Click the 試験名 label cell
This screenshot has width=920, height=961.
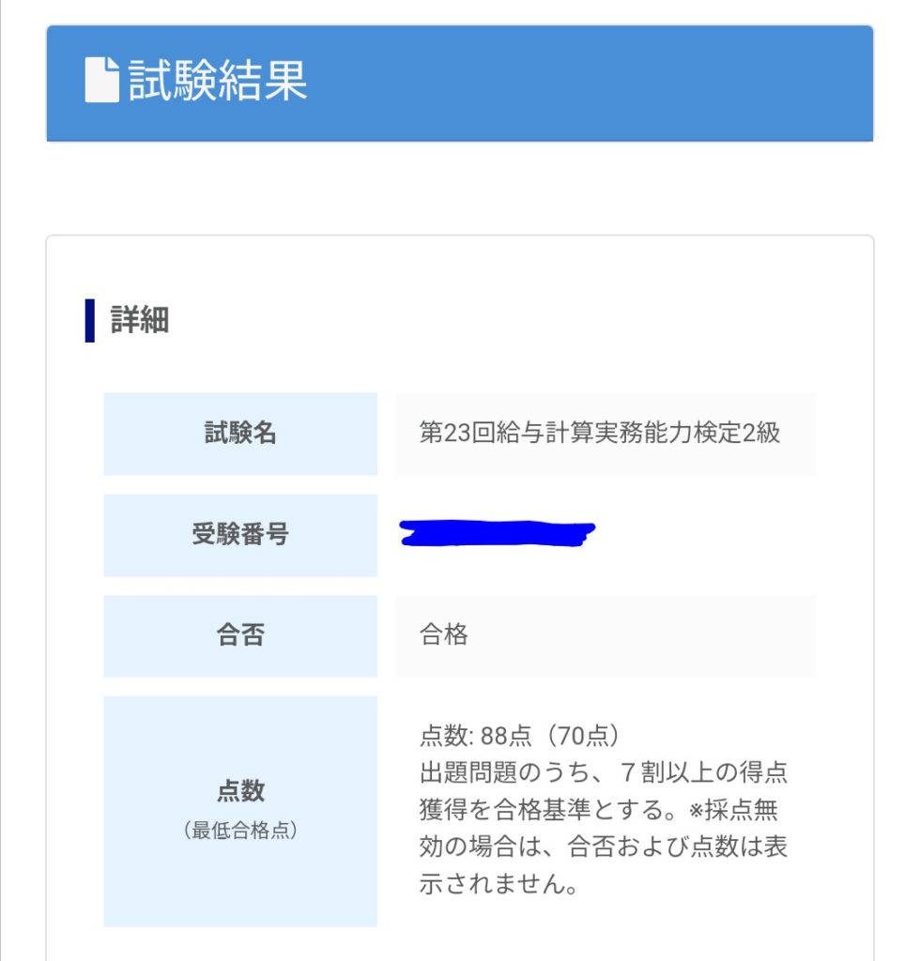point(240,434)
